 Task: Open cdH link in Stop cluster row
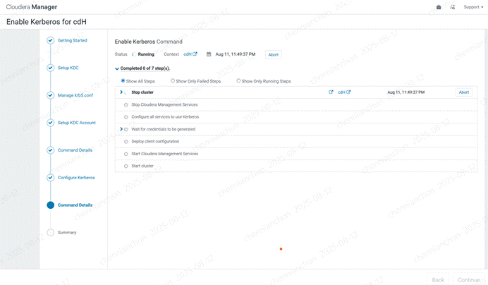coord(344,92)
